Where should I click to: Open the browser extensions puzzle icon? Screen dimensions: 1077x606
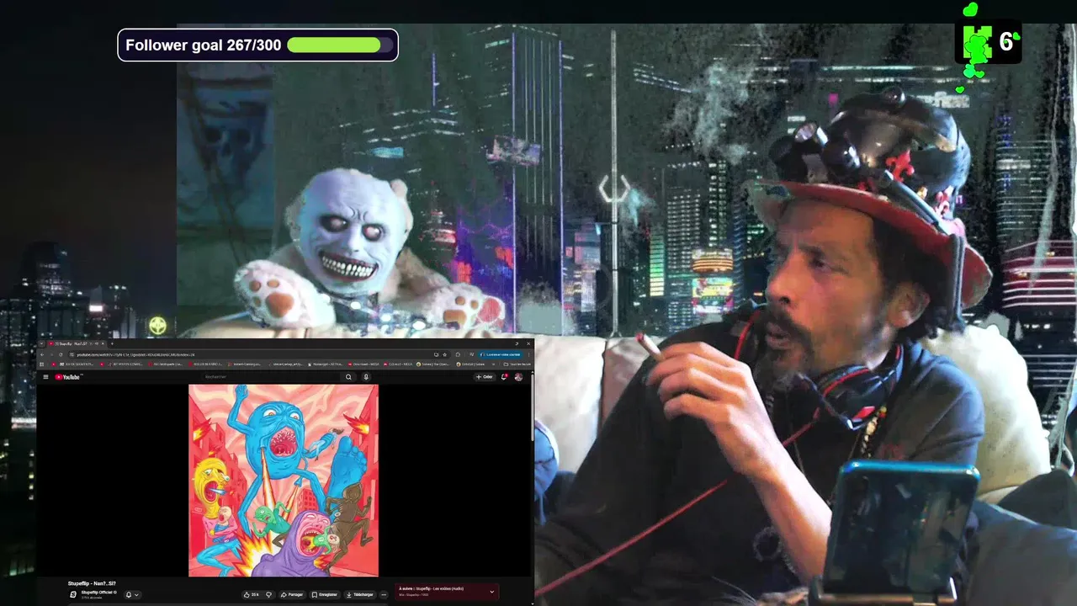pos(458,354)
